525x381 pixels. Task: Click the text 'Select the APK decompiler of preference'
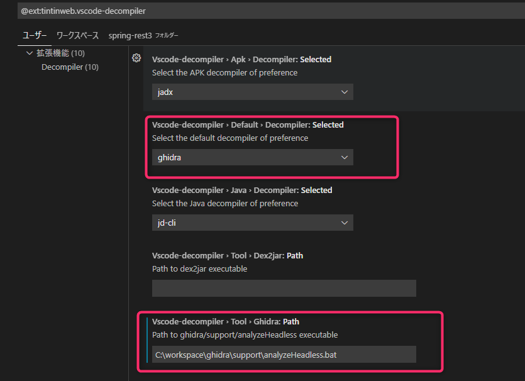224,73
